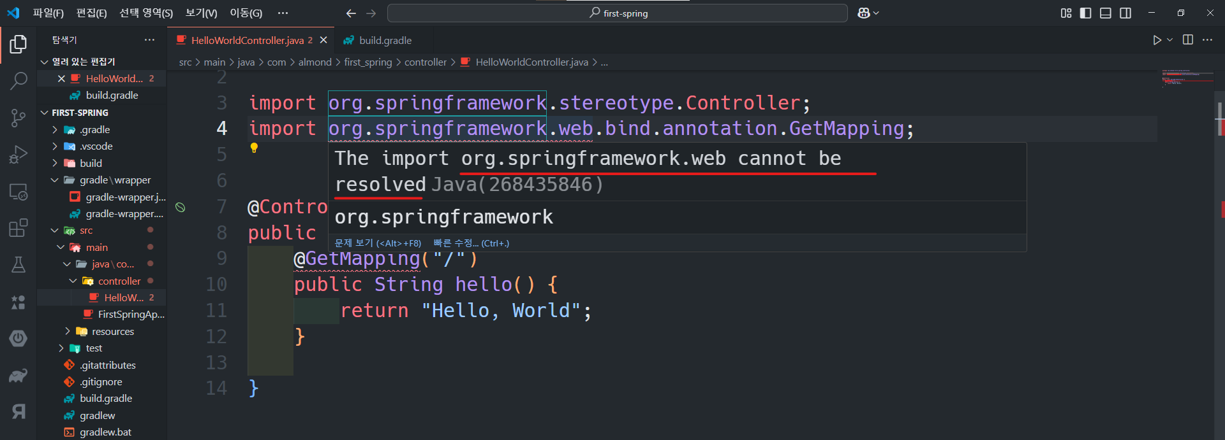Click the gutter test icon on line 7
Viewport: 1225px width, 440px height.
point(181,207)
